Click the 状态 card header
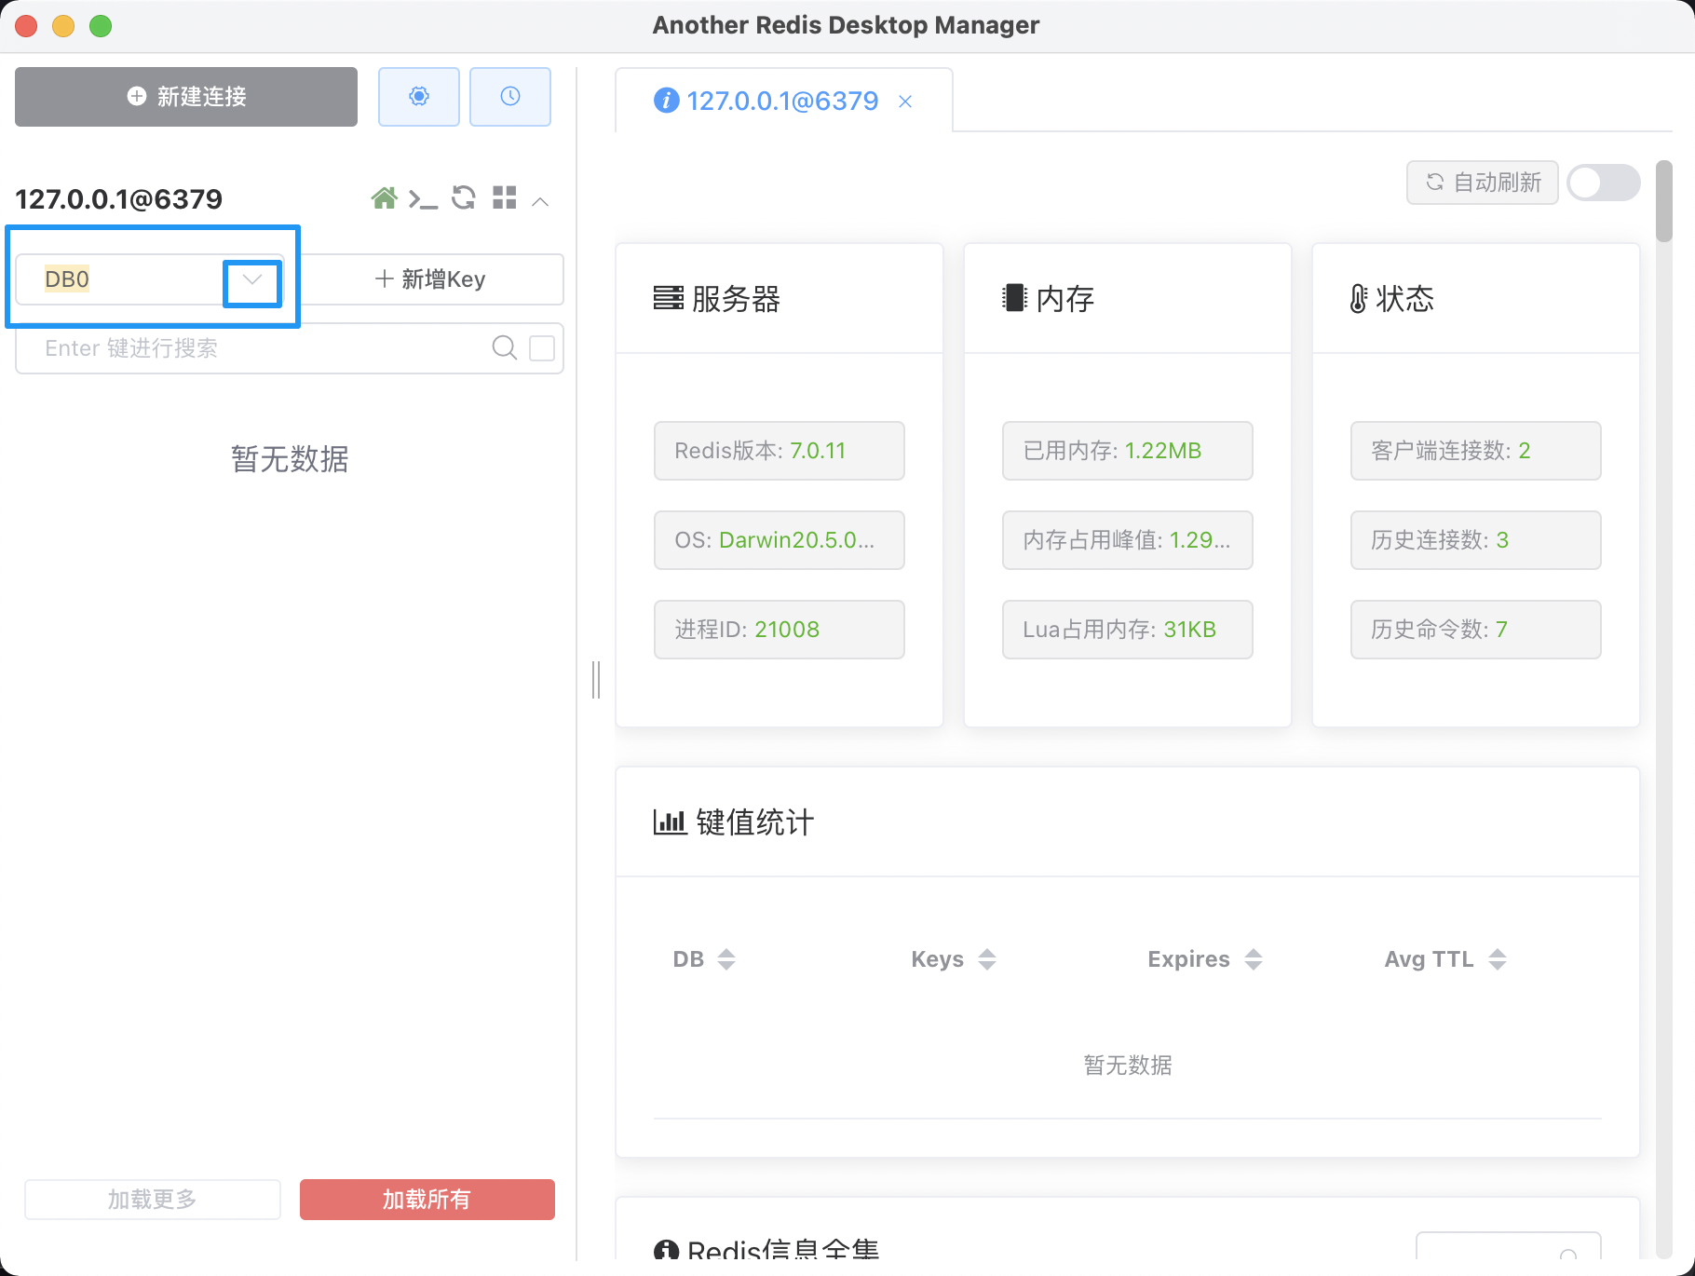1695x1276 pixels. pos(1476,299)
